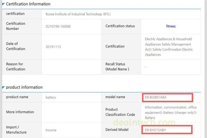Click the Recall Status (Model Name) label
207x138 pixels.
tap(117, 67)
